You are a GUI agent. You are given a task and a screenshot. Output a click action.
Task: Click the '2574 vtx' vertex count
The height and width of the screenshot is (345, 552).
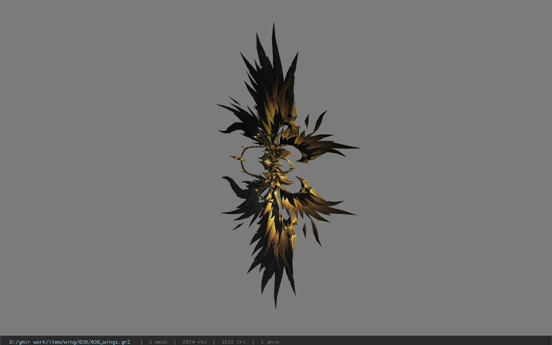click(x=194, y=342)
